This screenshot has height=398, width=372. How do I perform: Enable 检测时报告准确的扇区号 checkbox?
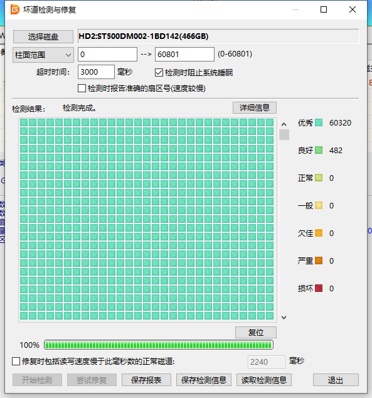(x=82, y=89)
